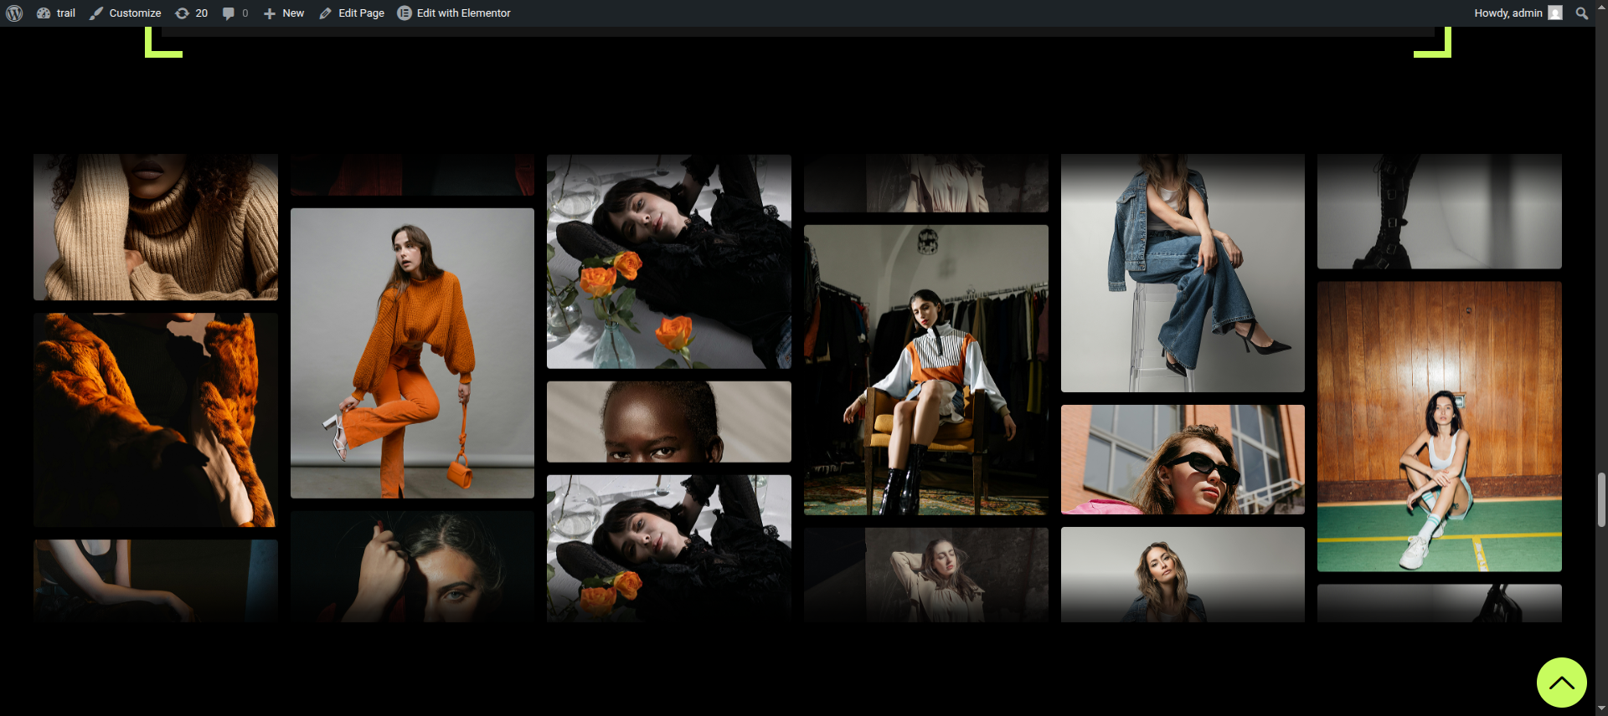Open the trail site dashboard icon
1608x716 pixels.
(x=44, y=13)
